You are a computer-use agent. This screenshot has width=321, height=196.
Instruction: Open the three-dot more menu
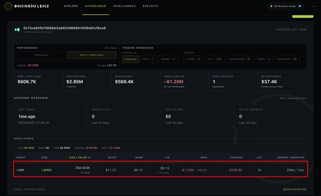pyautogui.click(x=314, y=6)
